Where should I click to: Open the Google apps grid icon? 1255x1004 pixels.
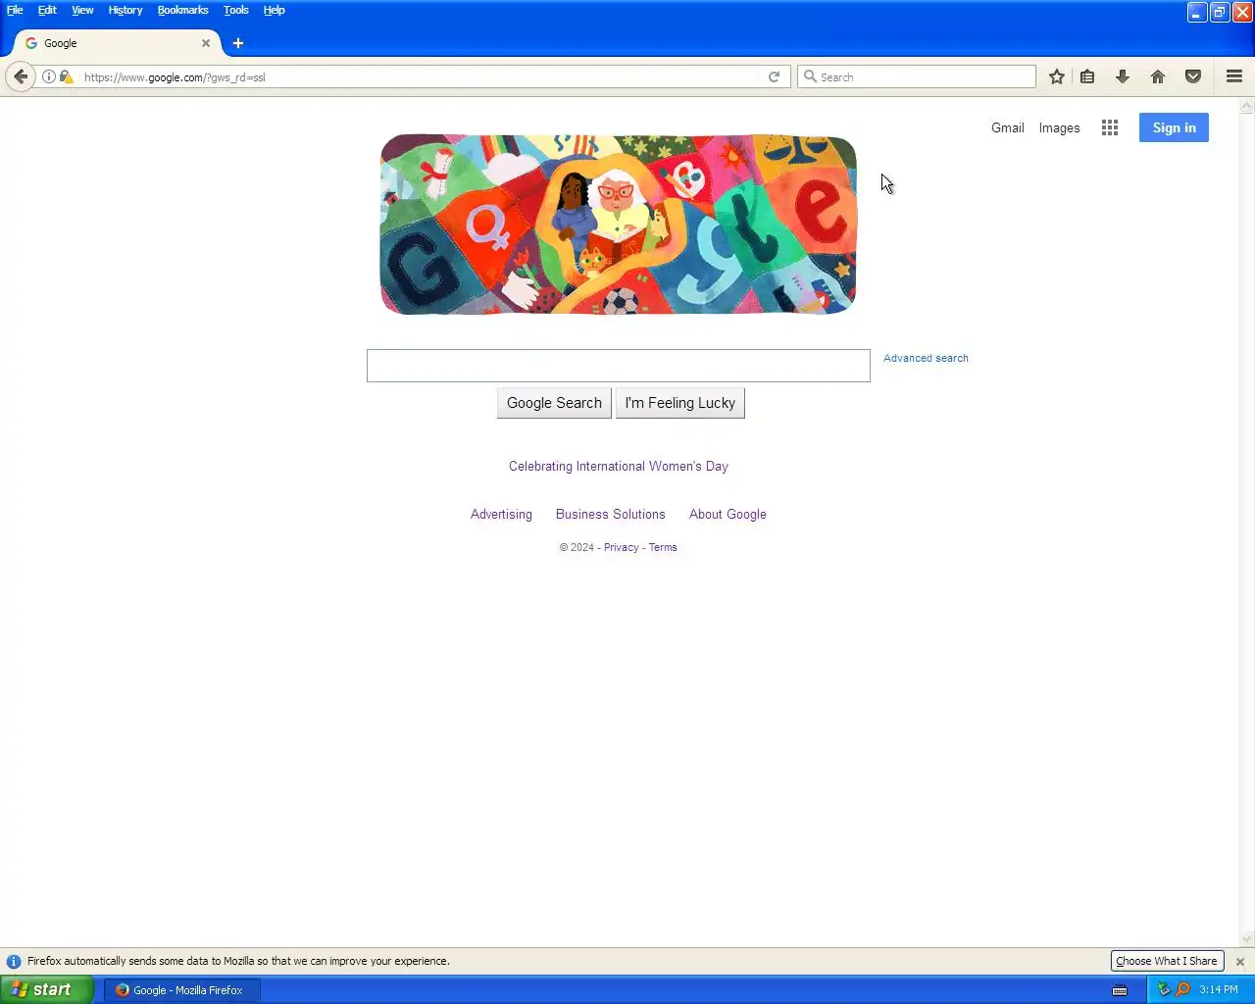point(1110,127)
